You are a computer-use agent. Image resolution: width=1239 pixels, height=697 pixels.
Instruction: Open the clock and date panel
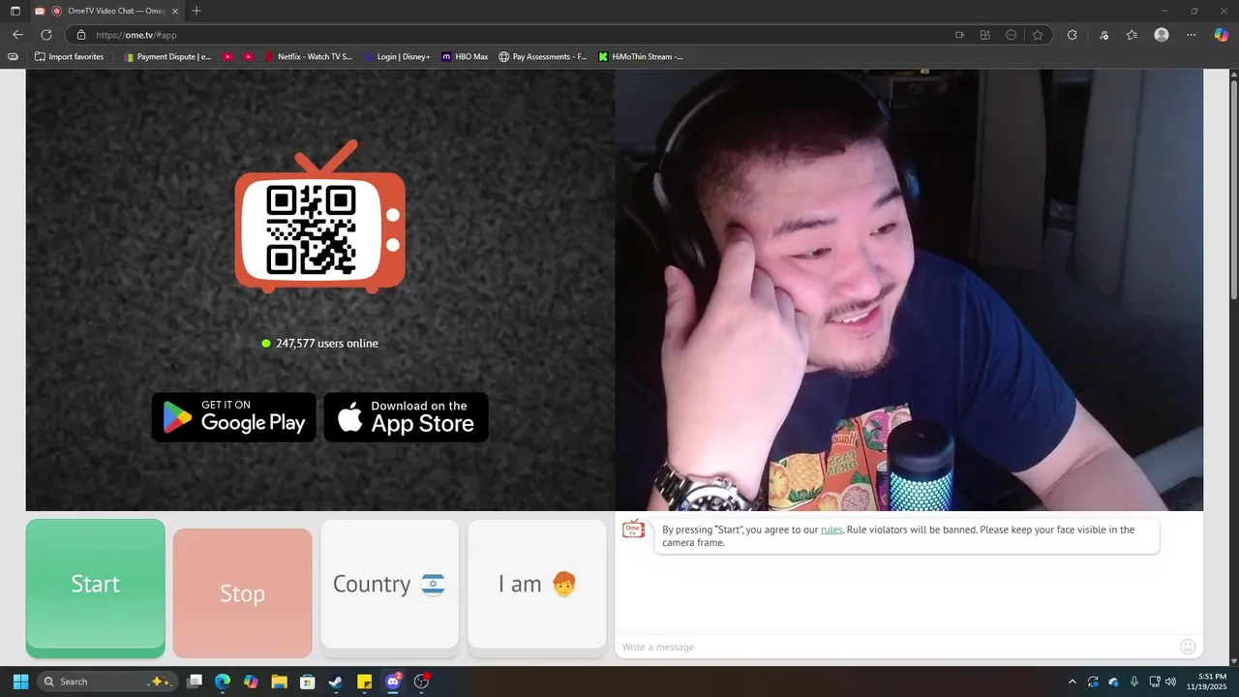tap(1206, 682)
